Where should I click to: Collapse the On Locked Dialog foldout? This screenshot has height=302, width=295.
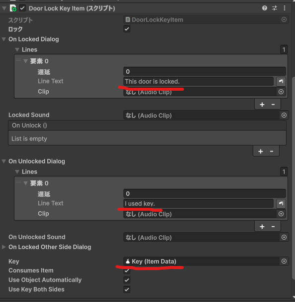4,39
